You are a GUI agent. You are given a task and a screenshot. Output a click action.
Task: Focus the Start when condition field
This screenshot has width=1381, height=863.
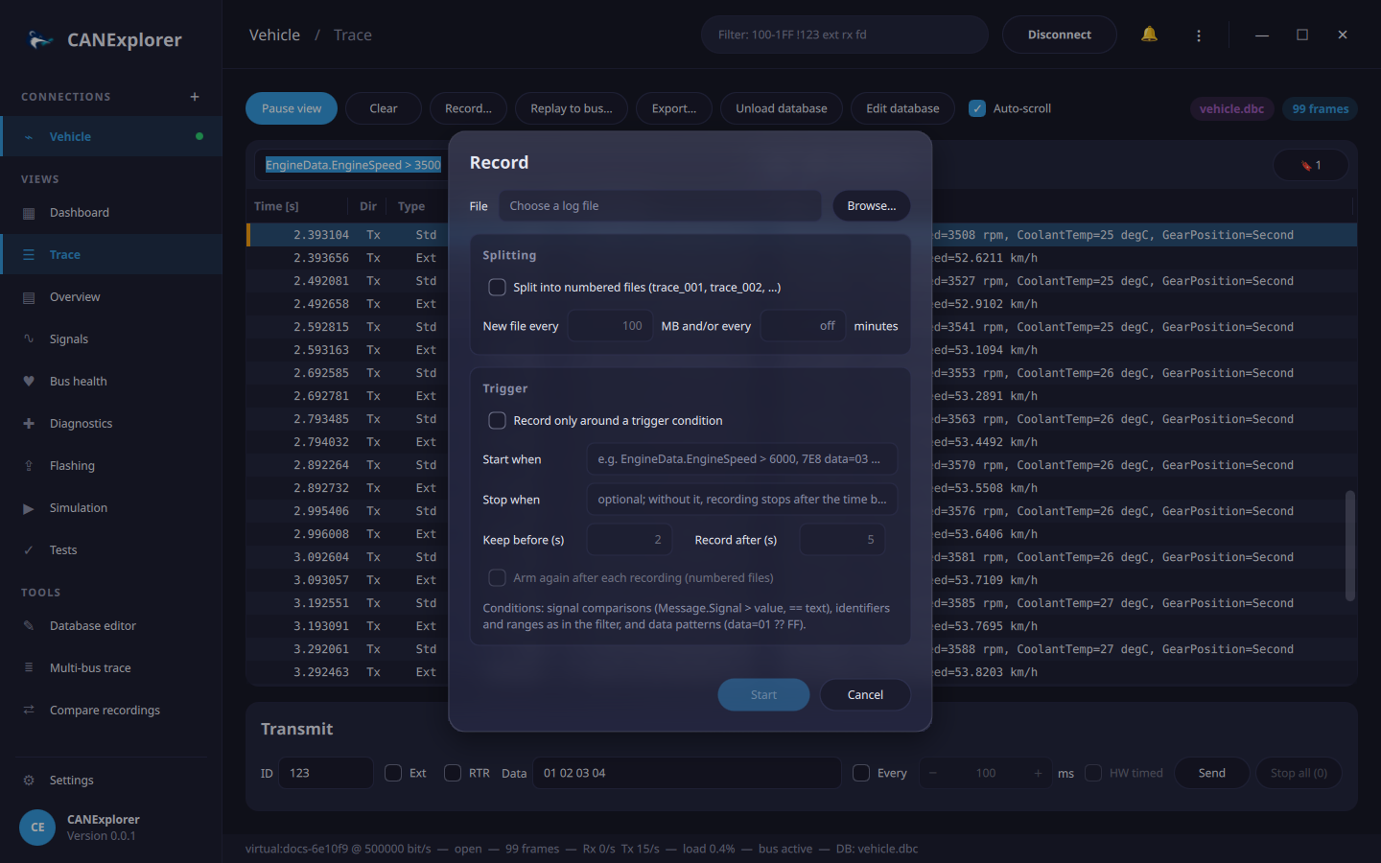741,459
